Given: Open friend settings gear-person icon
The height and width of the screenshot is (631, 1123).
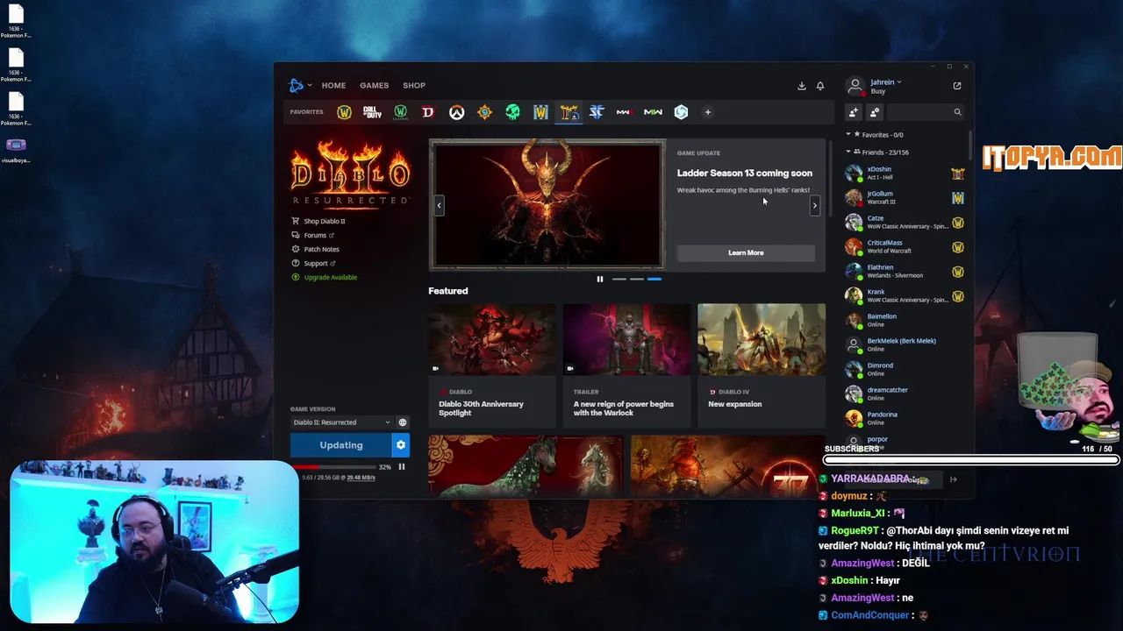Looking at the screenshot, I should [874, 112].
